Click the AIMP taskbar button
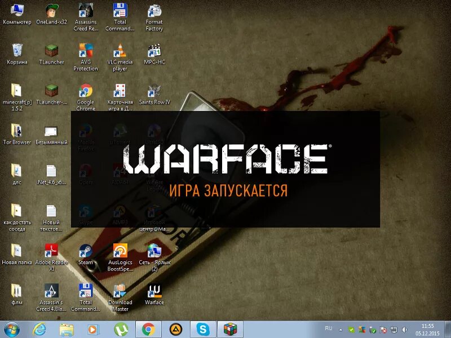This screenshot has width=451, height=338. point(175,330)
